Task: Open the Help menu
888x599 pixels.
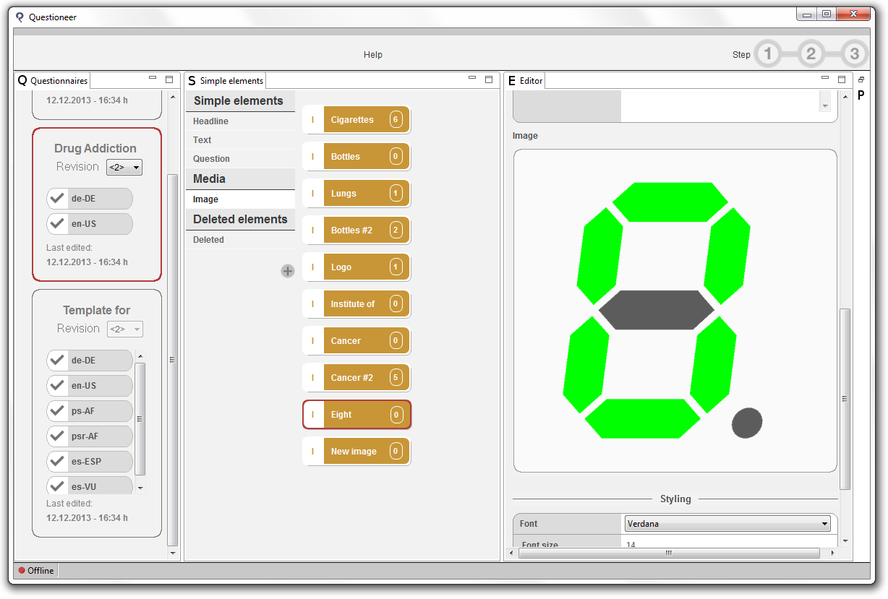Action: point(373,55)
